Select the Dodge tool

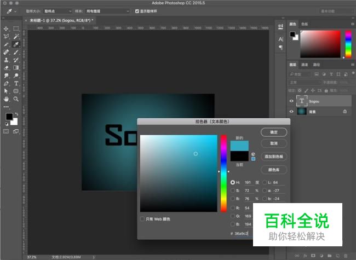point(16,76)
